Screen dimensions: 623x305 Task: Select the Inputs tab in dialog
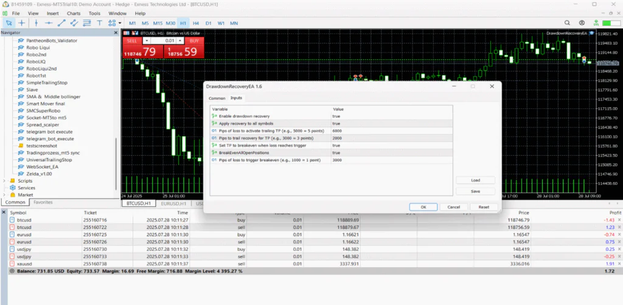[237, 98]
